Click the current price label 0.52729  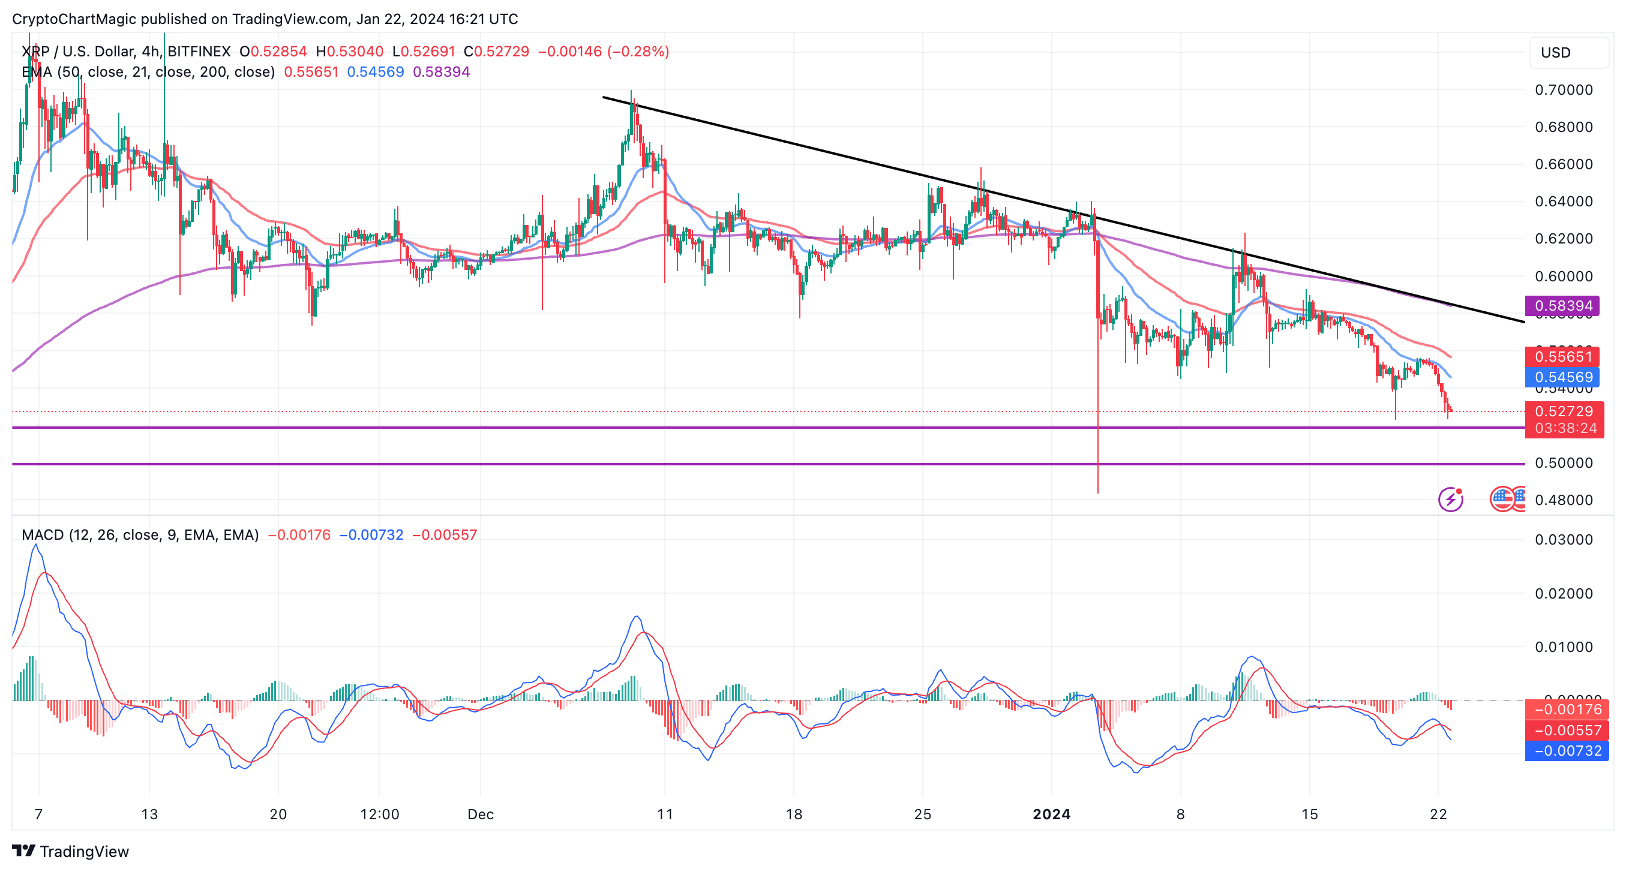coord(1564,411)
